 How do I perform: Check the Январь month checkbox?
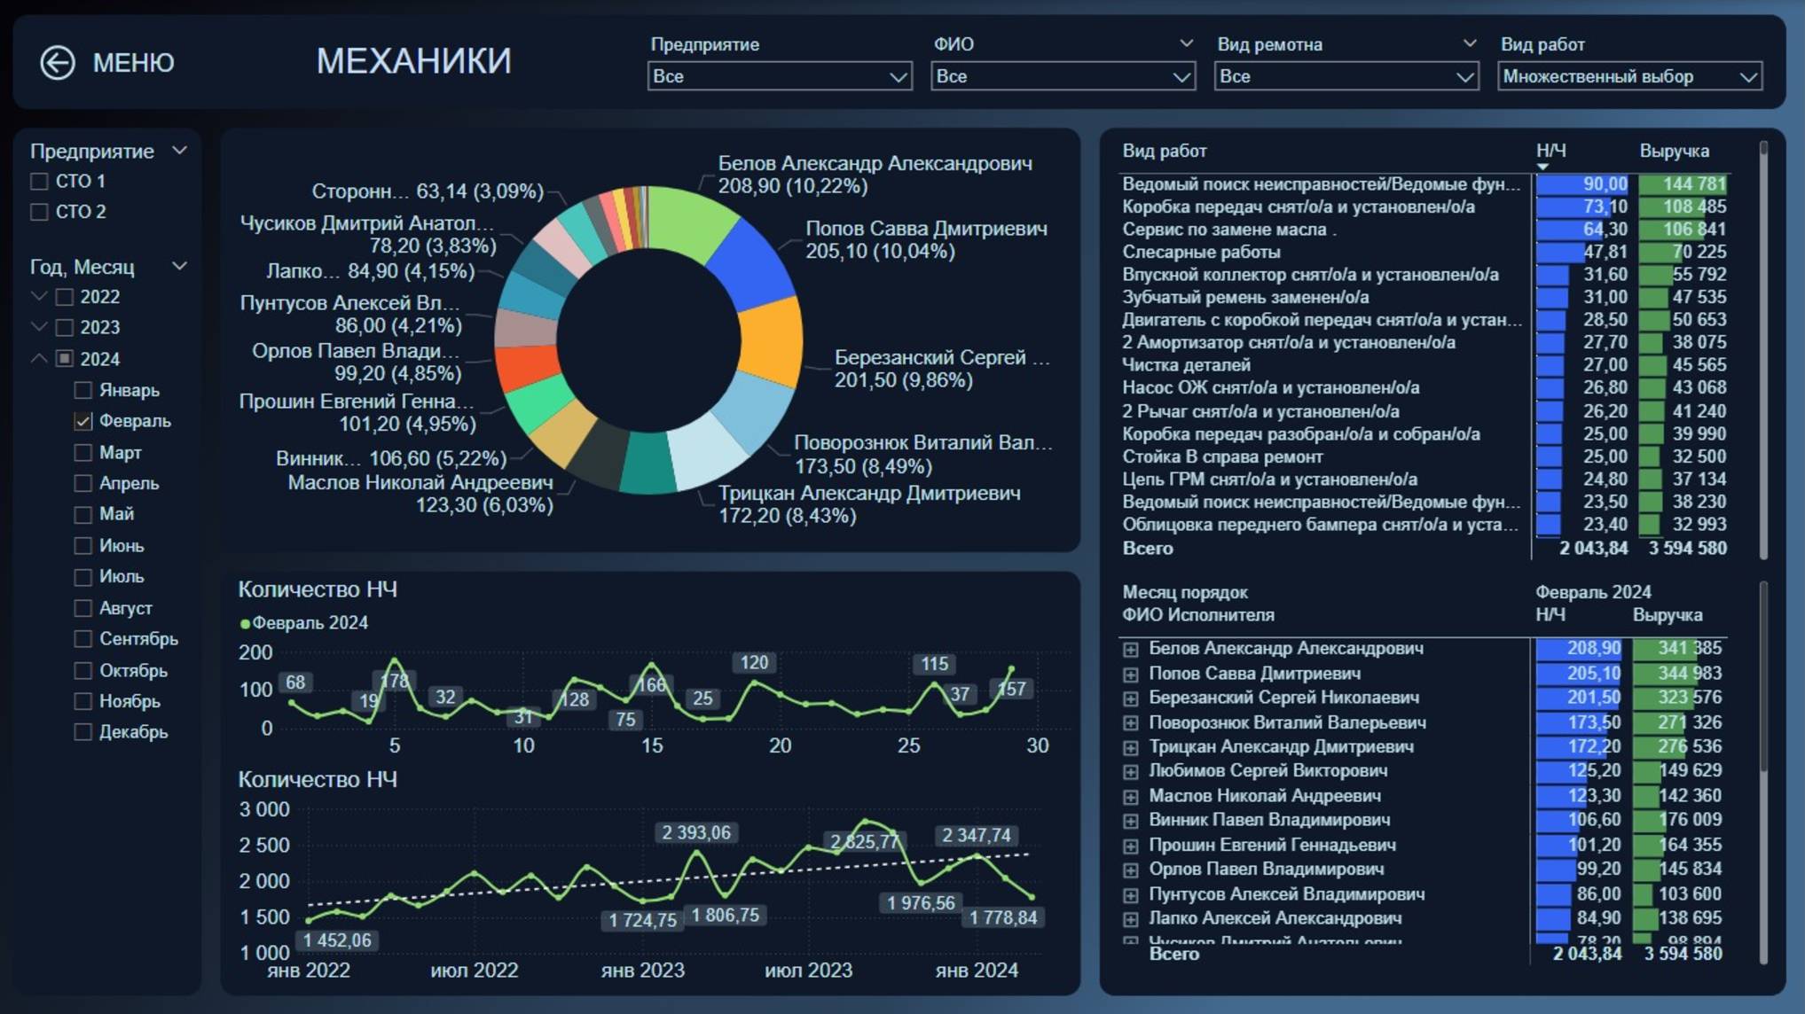pos(82,390)
